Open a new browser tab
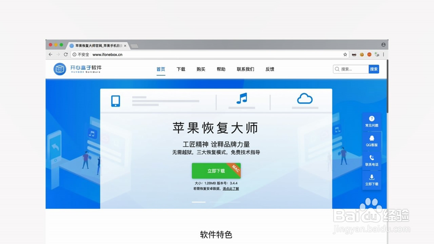 (135, 46)
